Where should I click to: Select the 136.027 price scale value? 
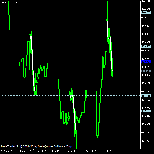tap(146, 141)
